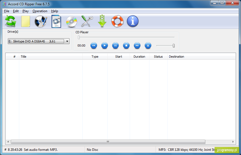Click the rewind button in CD Player
Image resolution: width=241 pixels, height=155 pixels.
point(94,45)
